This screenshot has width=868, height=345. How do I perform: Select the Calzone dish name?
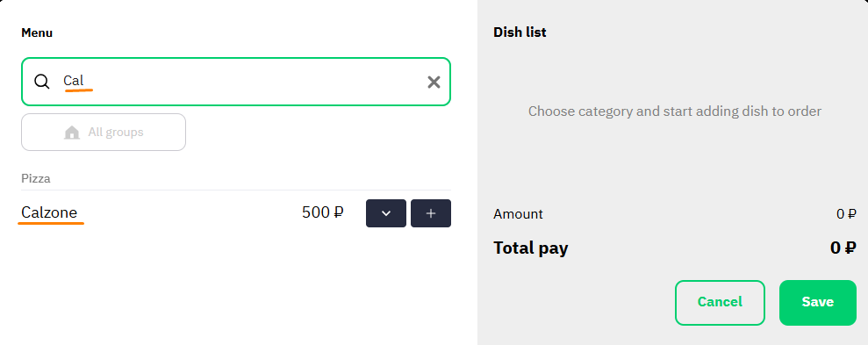click(49, 212)
